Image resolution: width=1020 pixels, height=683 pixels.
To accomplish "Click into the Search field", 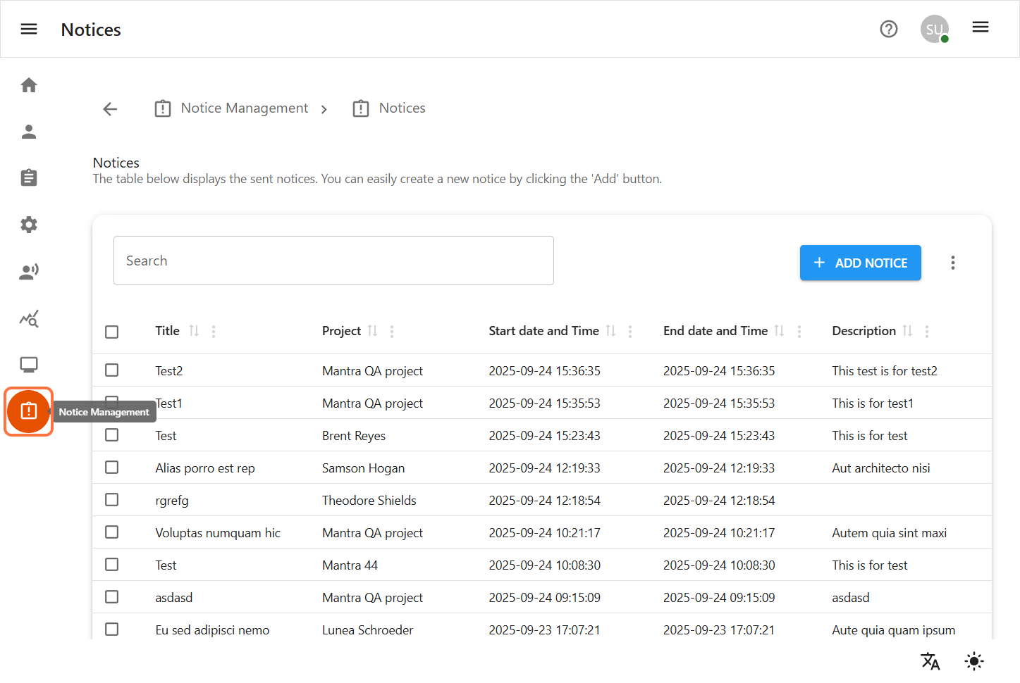I will pyautogui.click(x=333, y=261).
